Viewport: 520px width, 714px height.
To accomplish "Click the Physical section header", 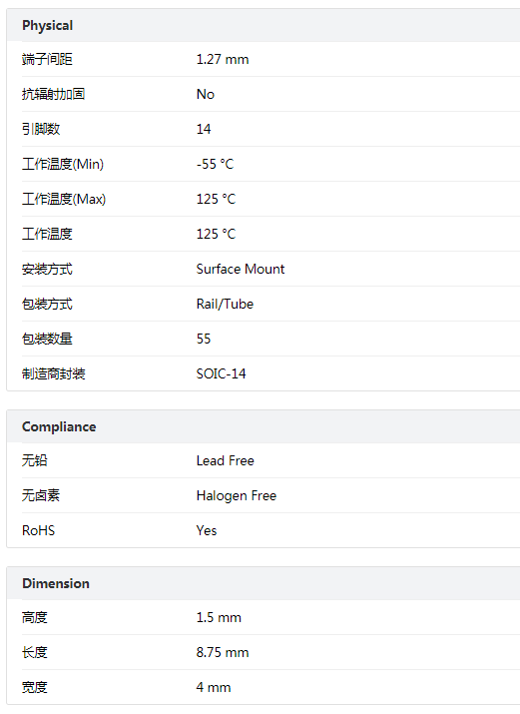I will tap(47, 26).
